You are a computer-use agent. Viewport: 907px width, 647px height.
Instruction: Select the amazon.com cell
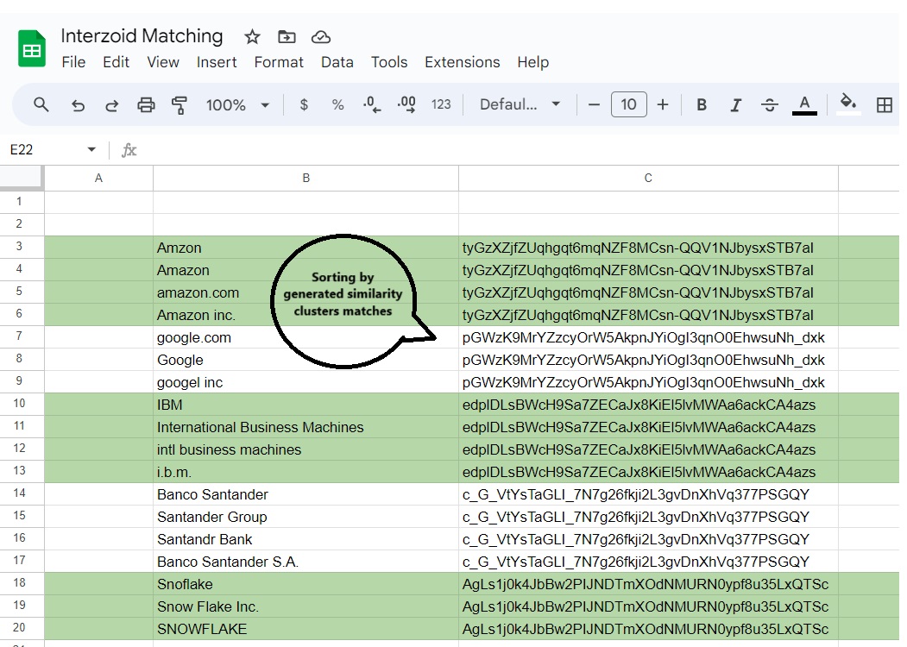(306, 292)
